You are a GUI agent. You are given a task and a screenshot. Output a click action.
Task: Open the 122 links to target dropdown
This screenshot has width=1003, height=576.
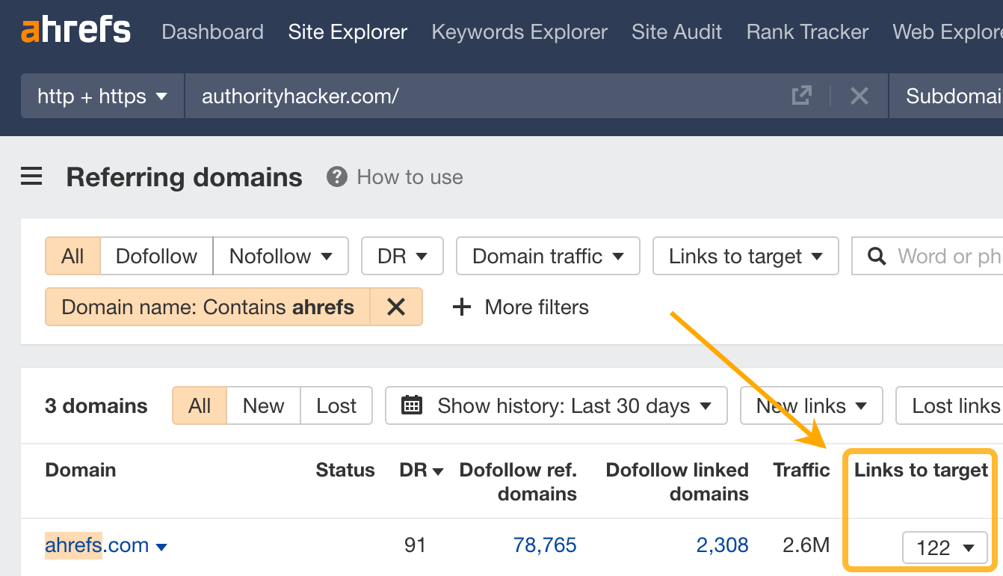point(945,548)
